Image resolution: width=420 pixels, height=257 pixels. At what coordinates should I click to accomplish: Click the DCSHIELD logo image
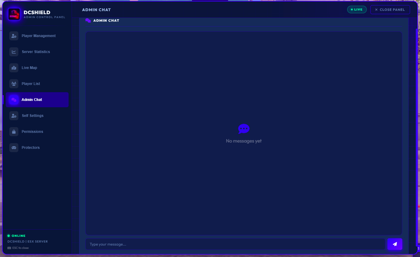(14, 14)
